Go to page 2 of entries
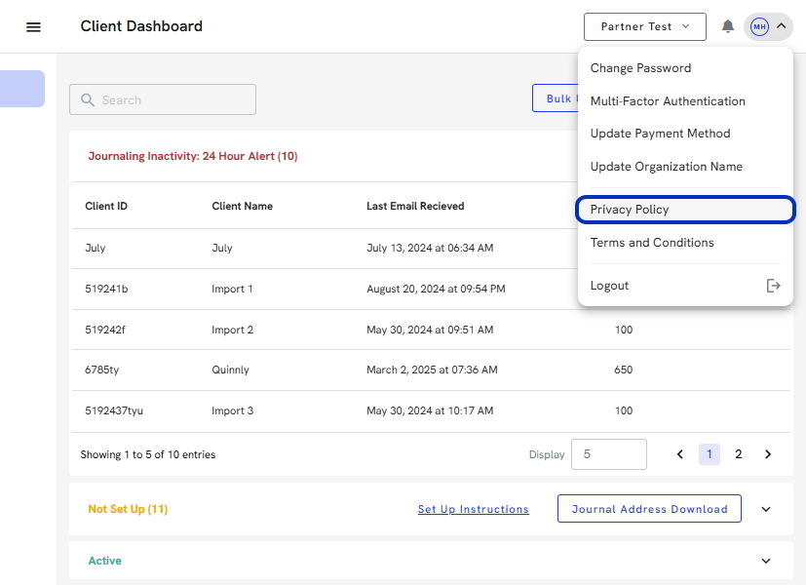This screenshot has height=585, width=806. pos(739,454)
